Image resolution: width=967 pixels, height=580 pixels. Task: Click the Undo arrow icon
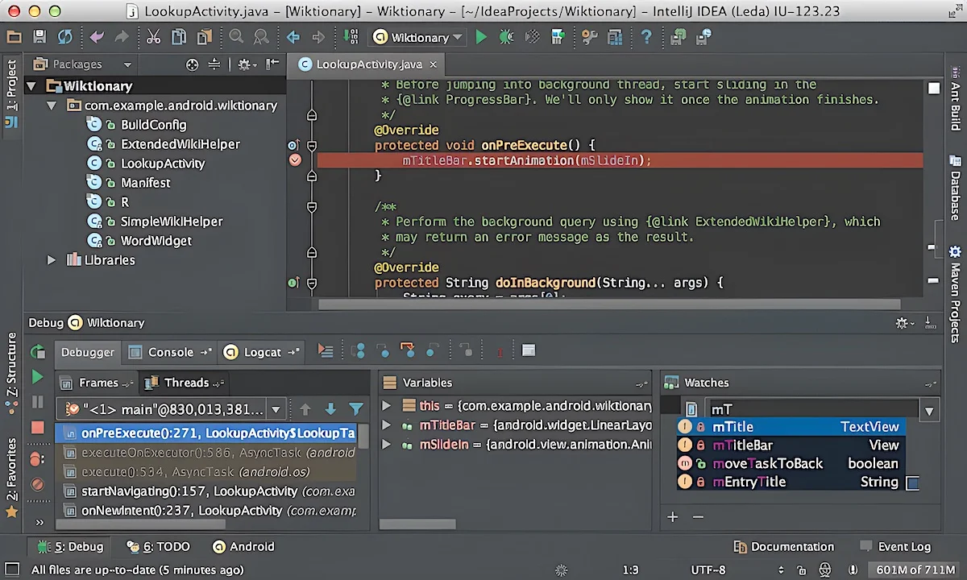97,37
